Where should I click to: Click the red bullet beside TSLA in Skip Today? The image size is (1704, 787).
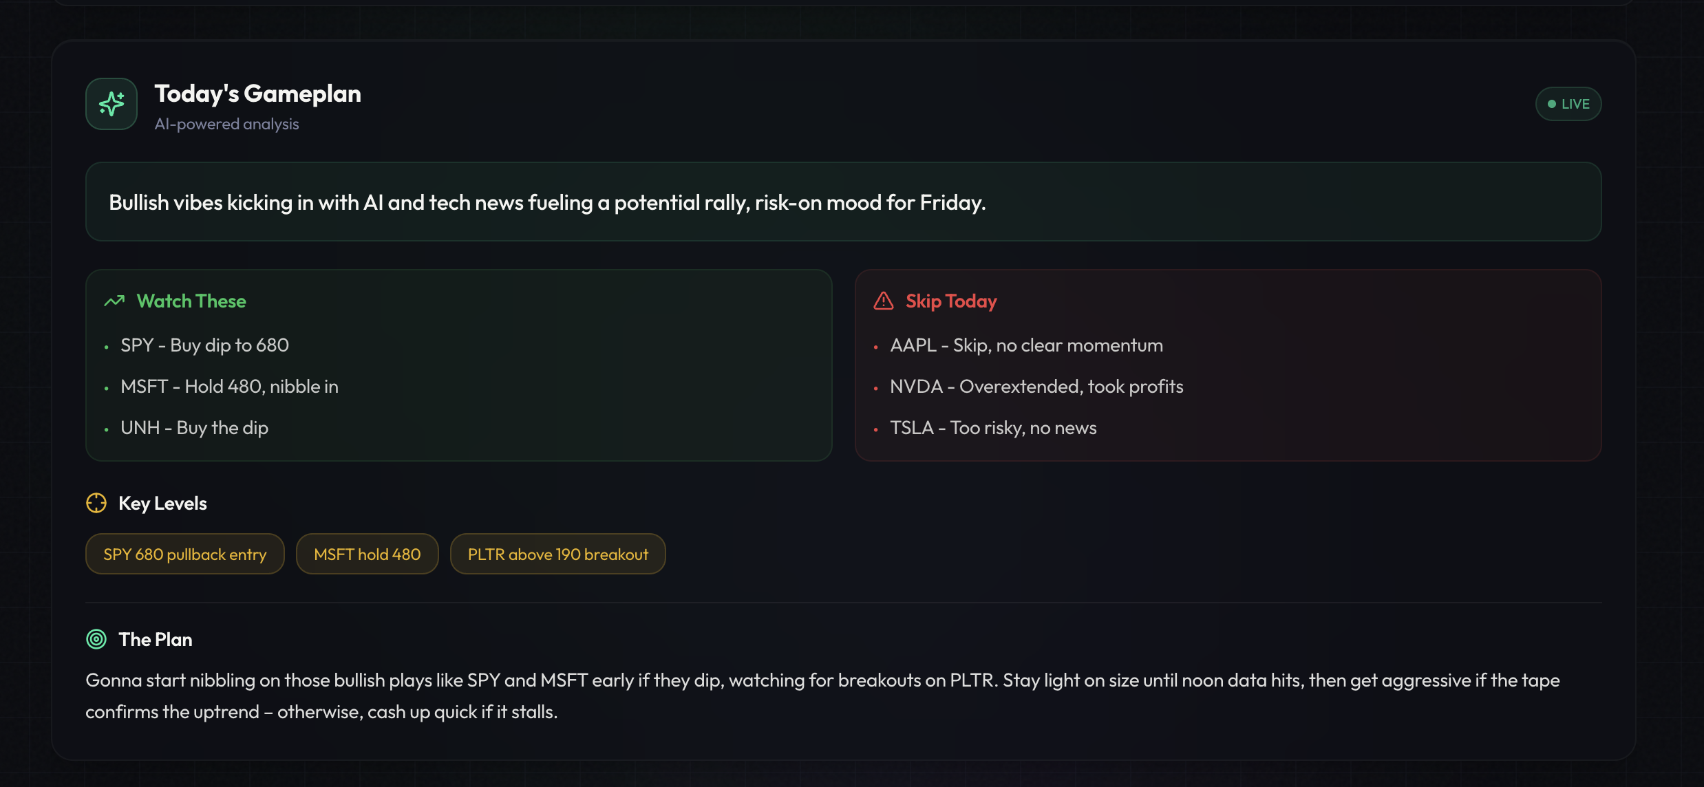(x=877, y=429)
